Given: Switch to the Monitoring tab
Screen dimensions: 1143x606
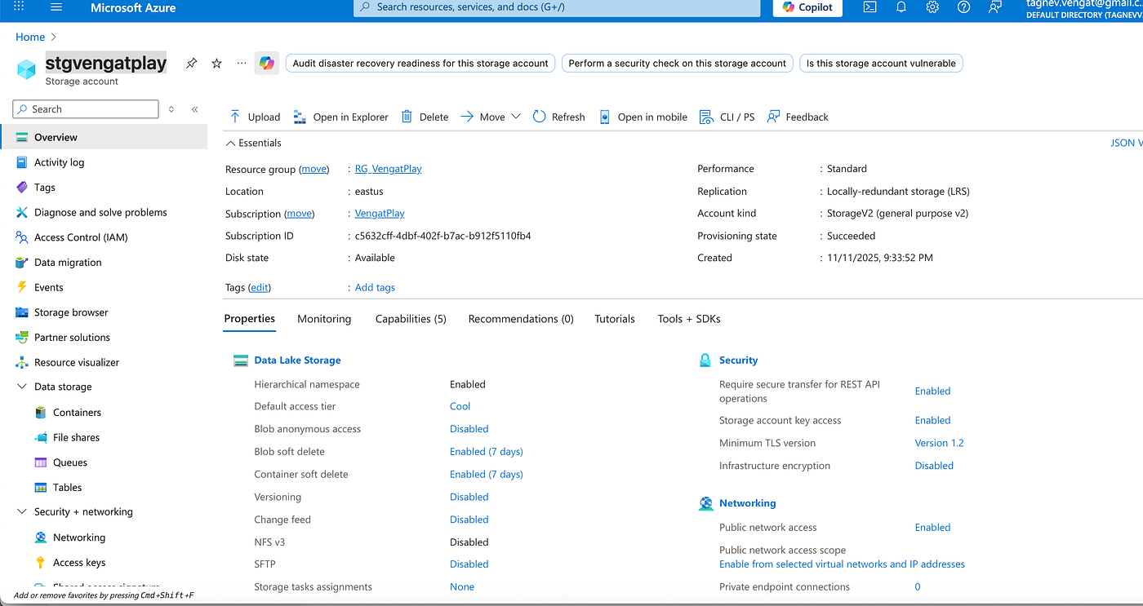Looking at the screenshot, I should click(x=324, y=319).
